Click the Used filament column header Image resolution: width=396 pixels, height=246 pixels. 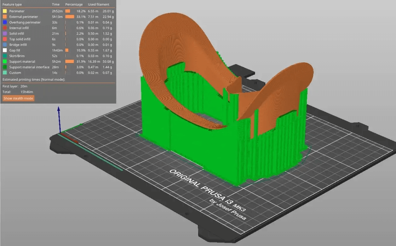(x=99, y=4)
